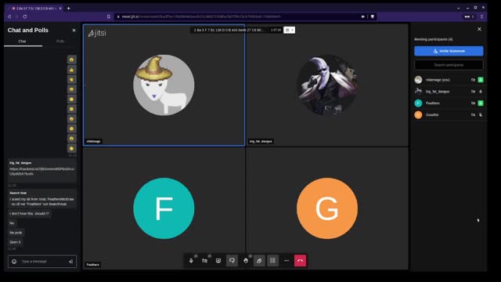This screenshot has width=501, height=282.
Task: Focus the Search participants field
Action: [449, 65]
